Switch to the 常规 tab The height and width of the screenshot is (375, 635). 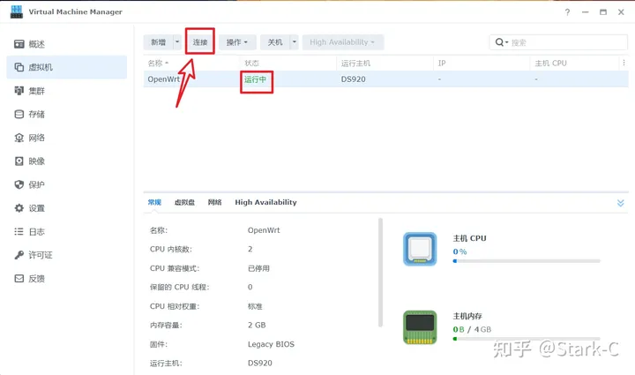coord(154,202)
